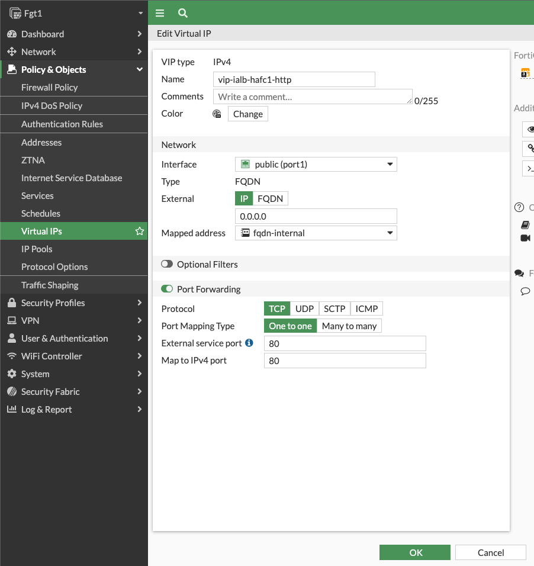The height and width of the screenshot is (566, 534).
Task: Click the CLI prompt icon in right panel
Action: [x=530, y=169]
